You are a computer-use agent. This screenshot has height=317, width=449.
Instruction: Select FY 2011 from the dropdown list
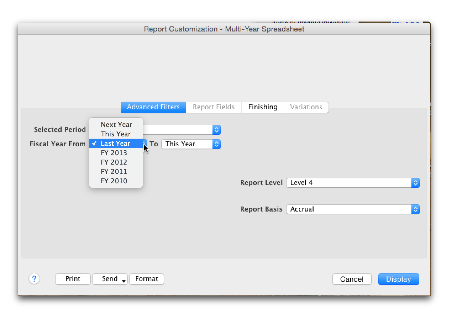pos(114,171)
